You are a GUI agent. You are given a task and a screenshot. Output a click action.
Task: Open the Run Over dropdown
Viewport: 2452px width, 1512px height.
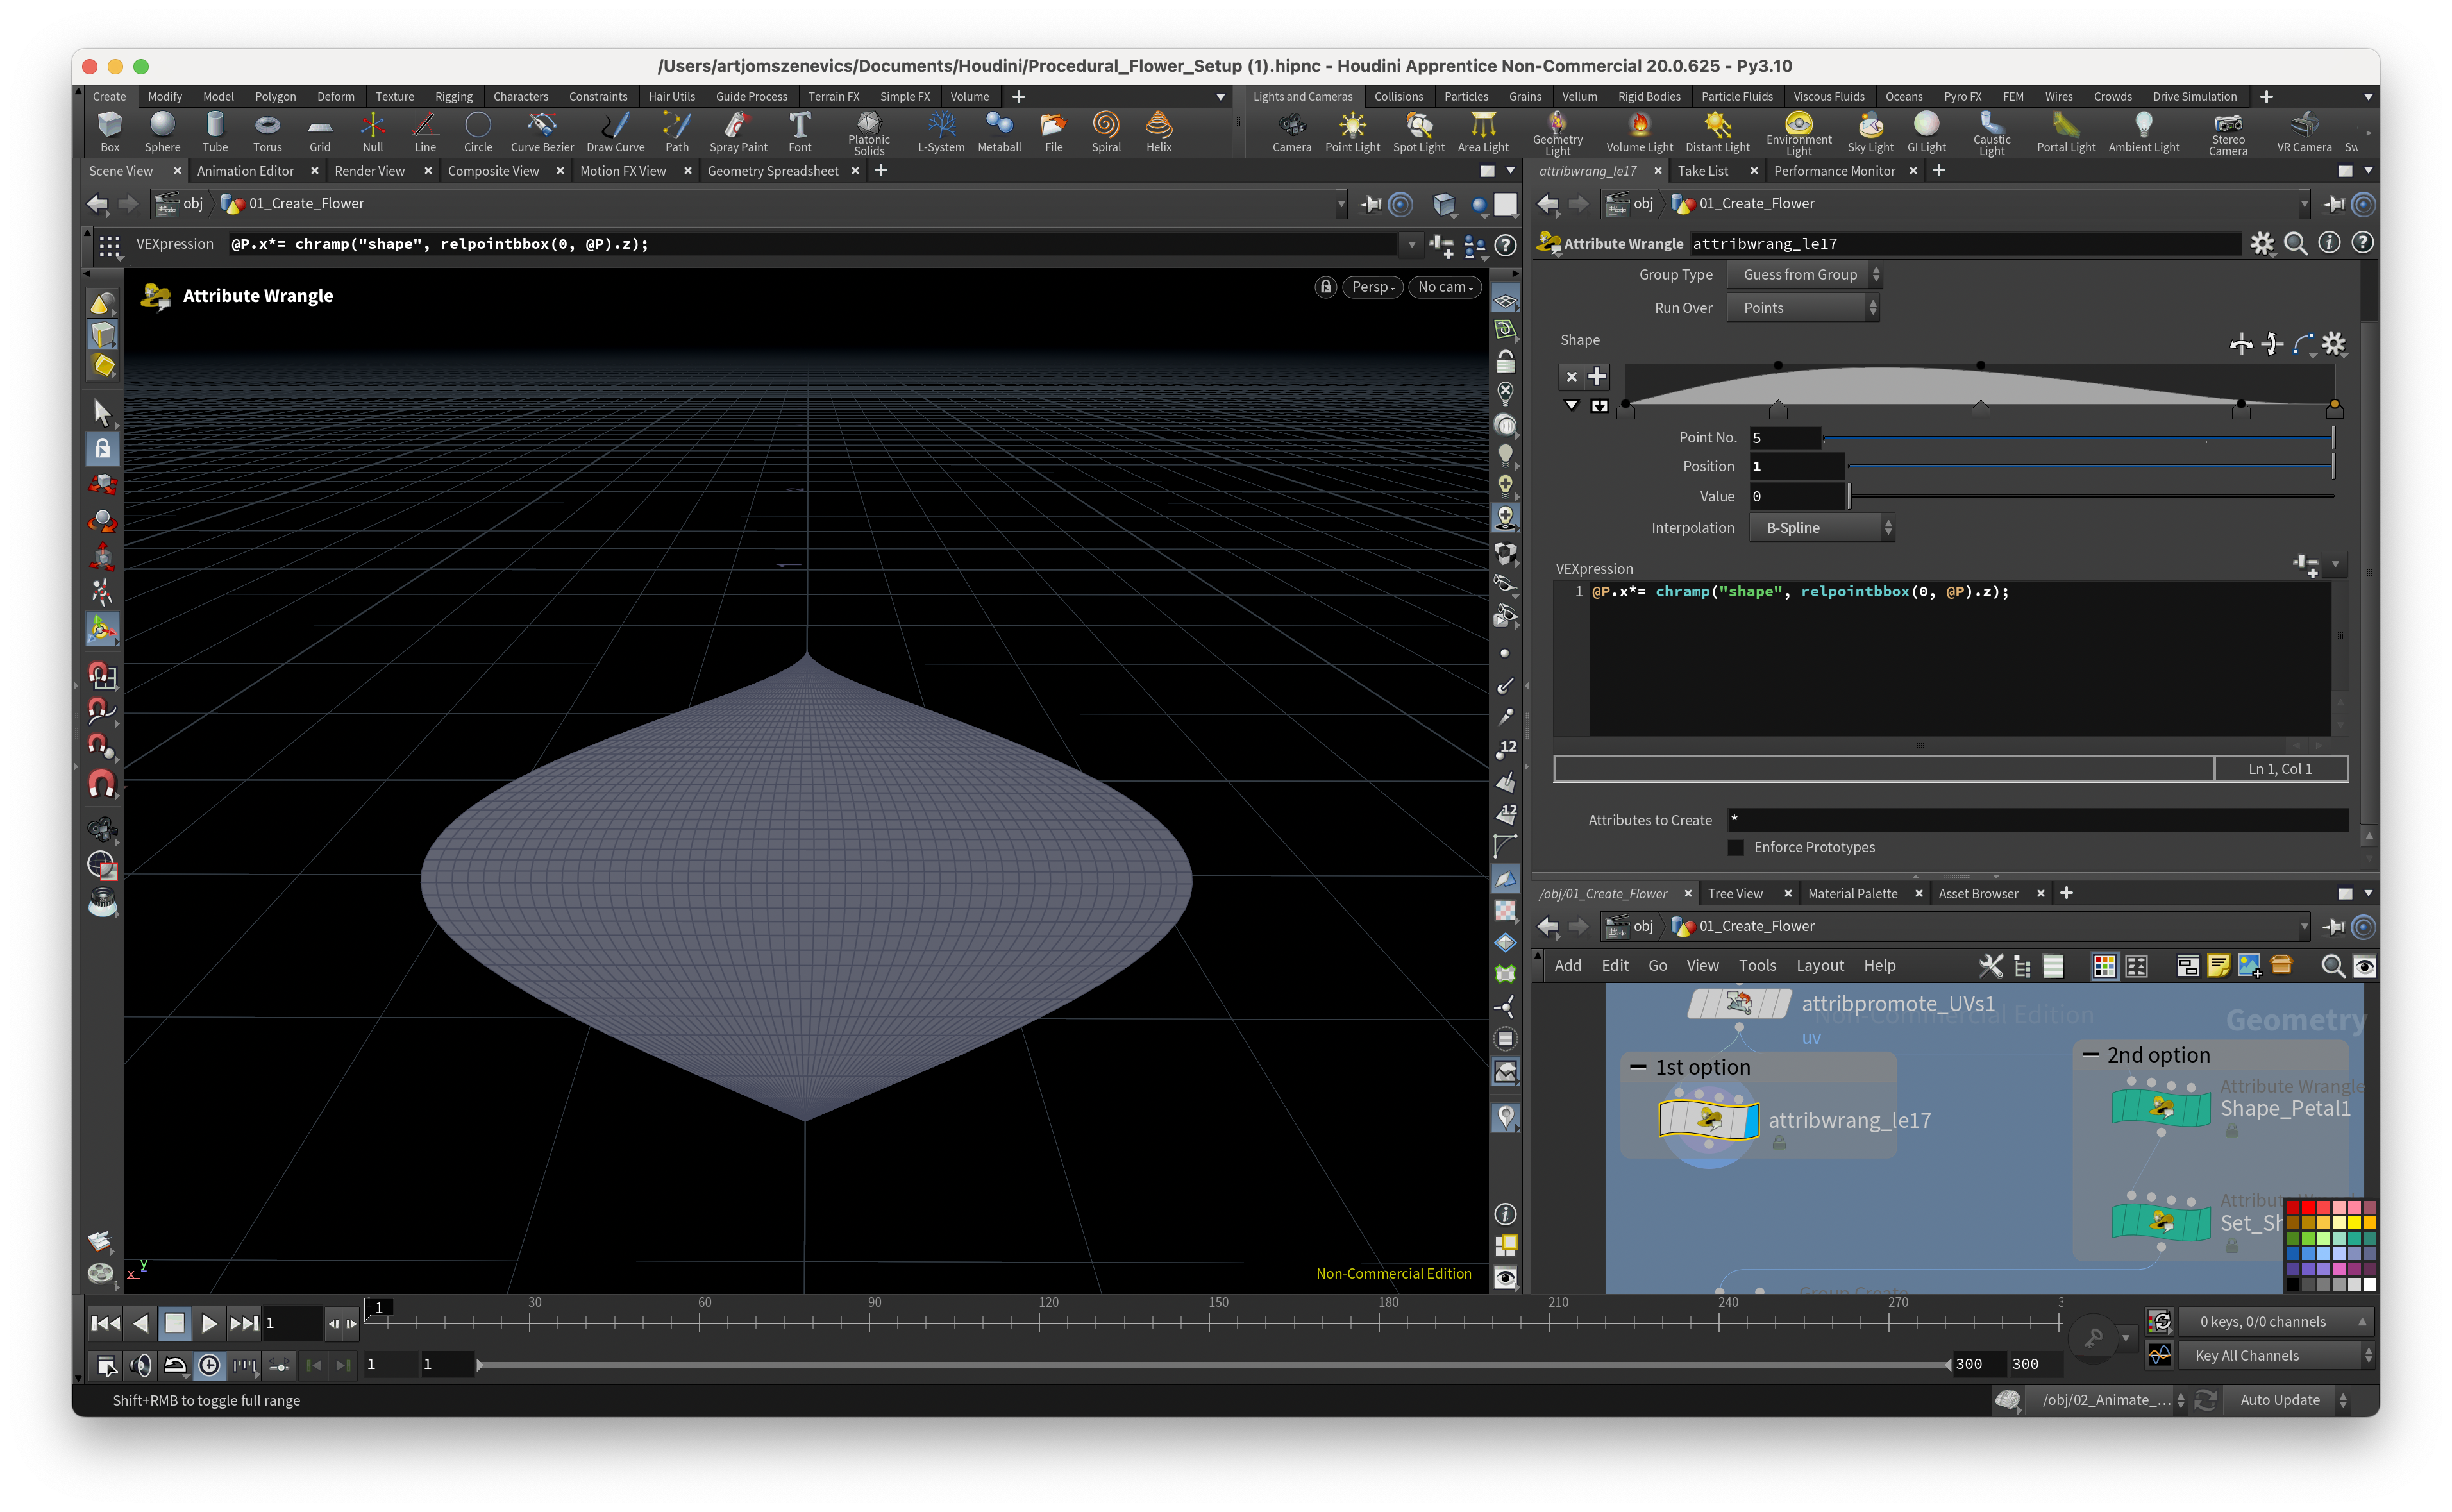pos(1803,308)
